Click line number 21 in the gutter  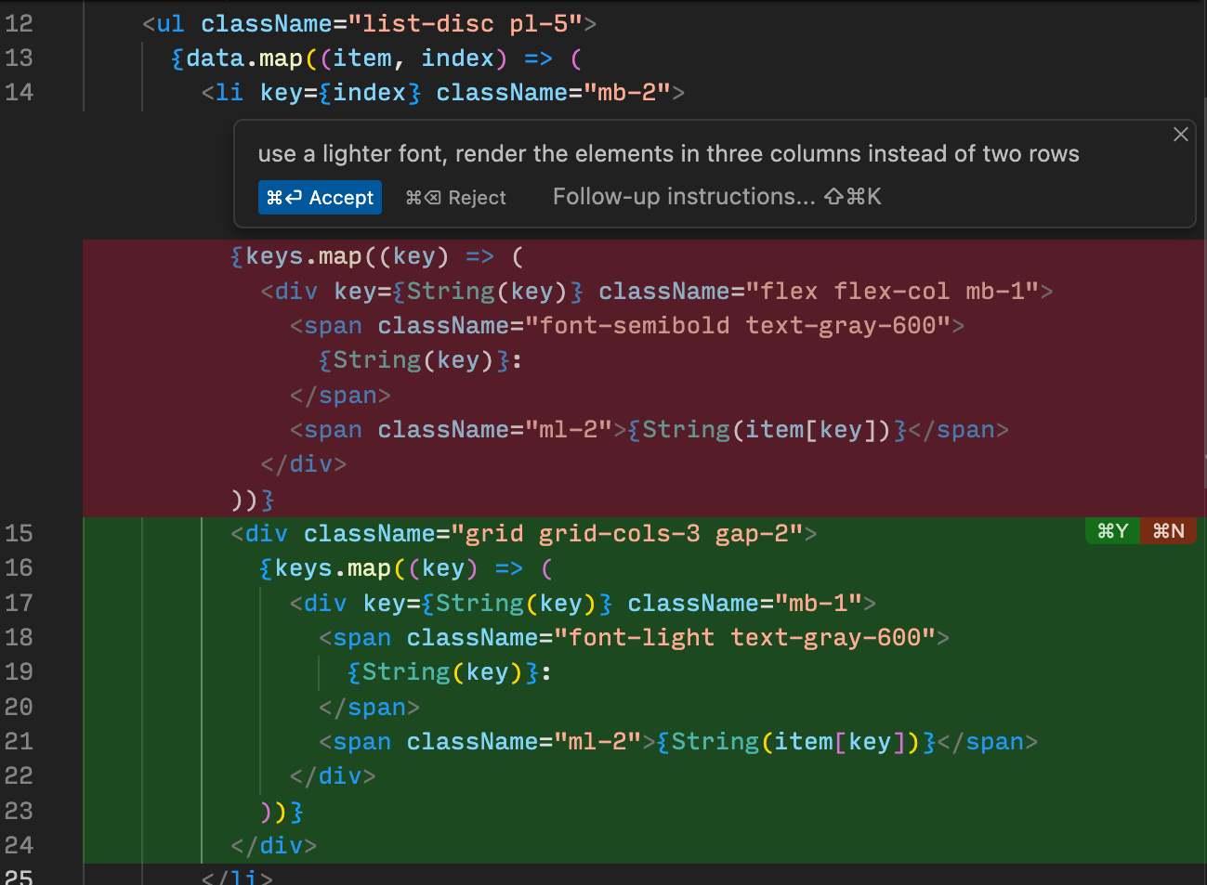click(19, 742)
